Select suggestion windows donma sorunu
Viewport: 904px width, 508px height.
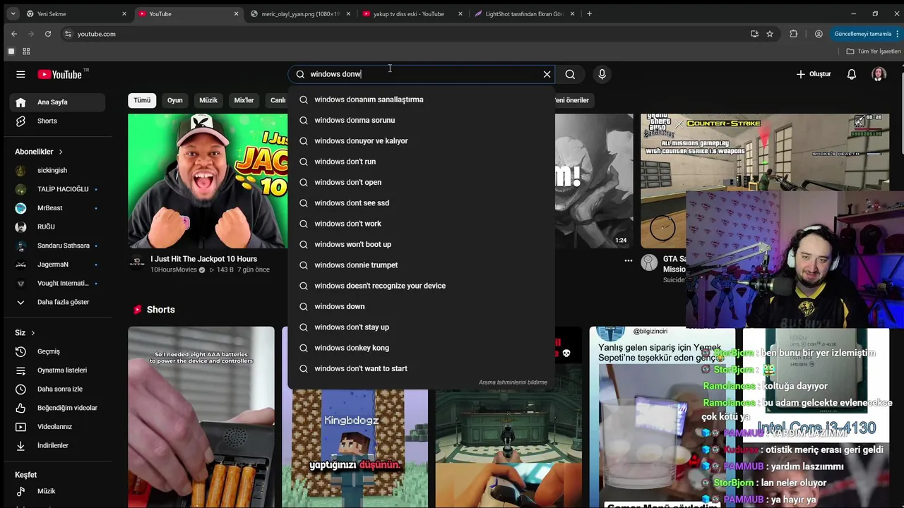coord(421,120)
